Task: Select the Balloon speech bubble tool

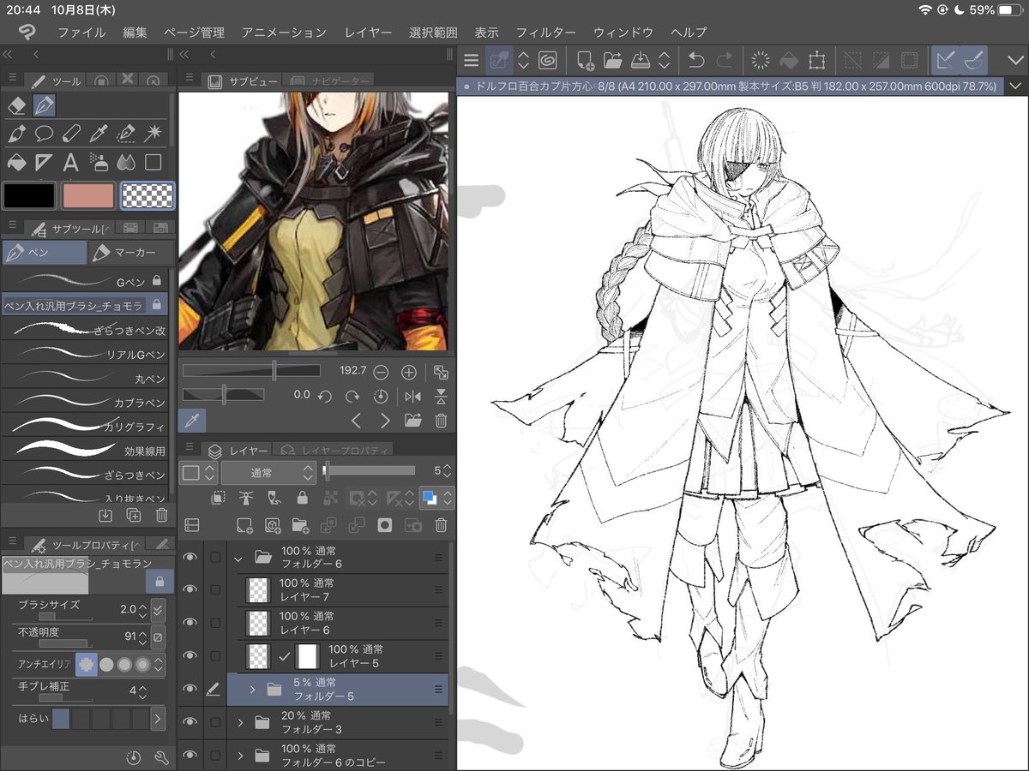Action: 44,134
